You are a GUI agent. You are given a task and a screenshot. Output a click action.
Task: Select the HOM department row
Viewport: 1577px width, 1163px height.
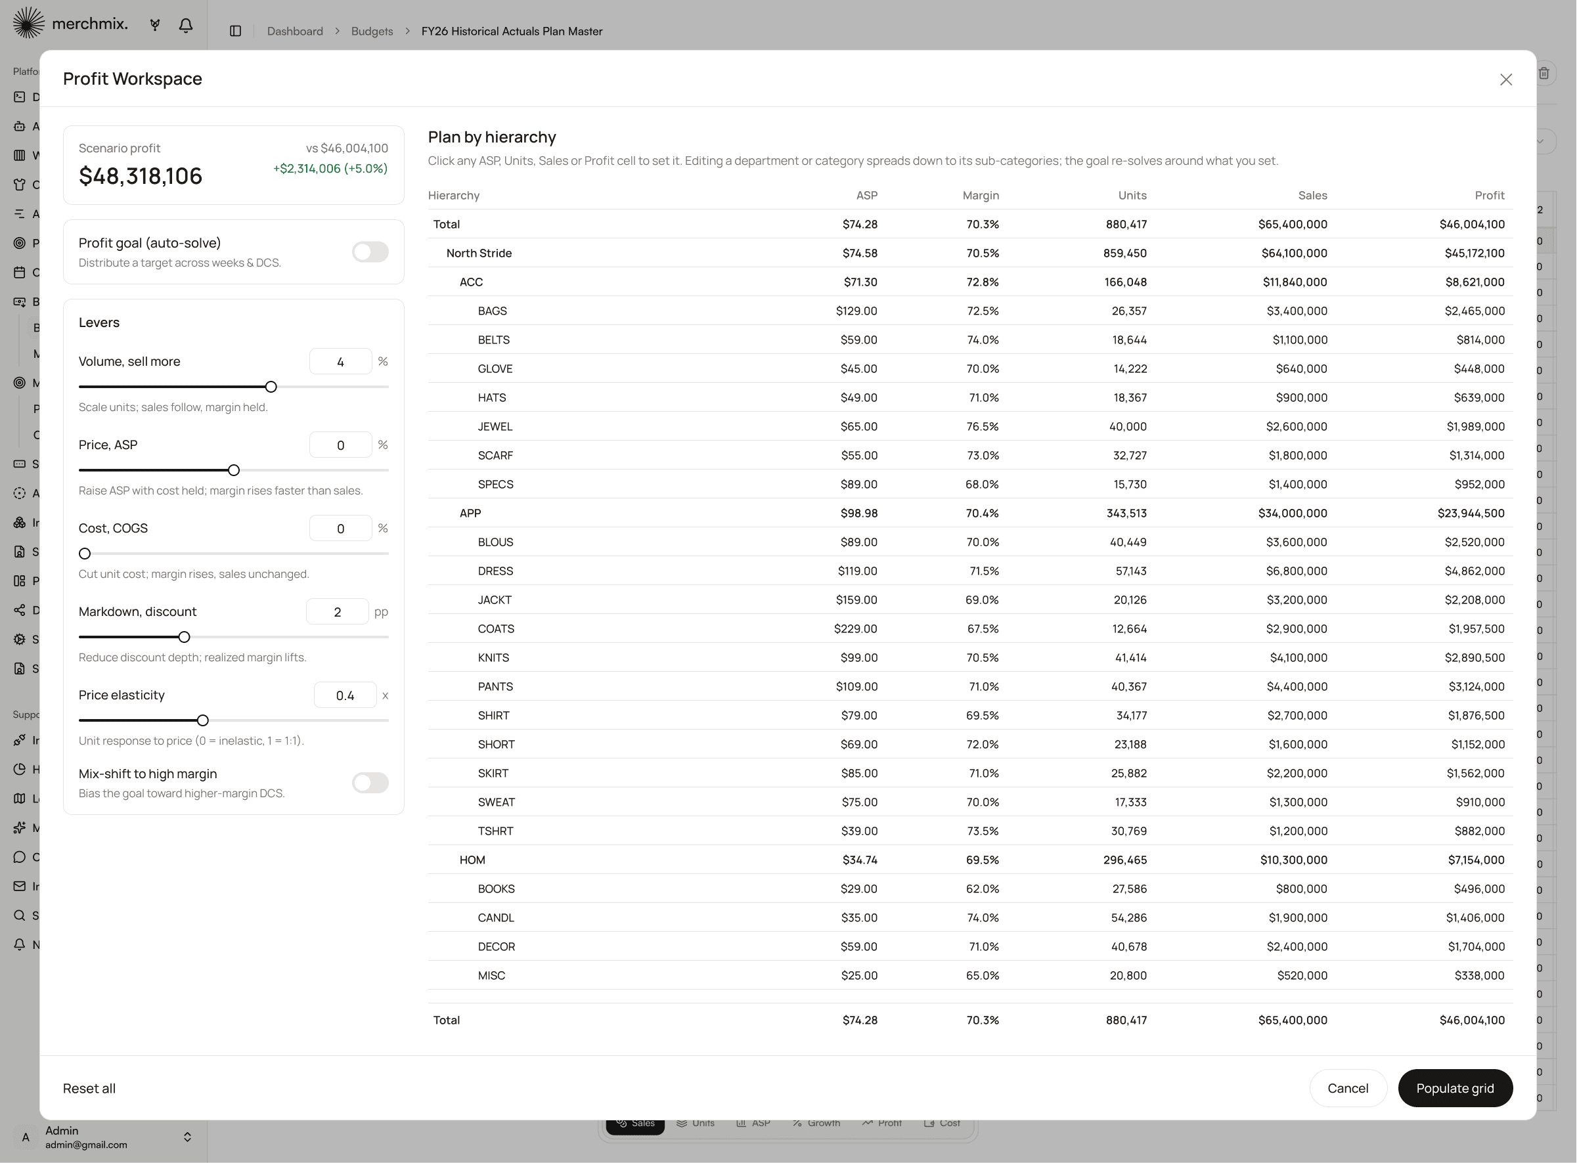point(970,860)
